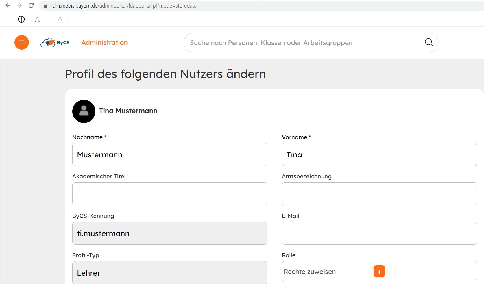Increase font size with A+ button
The width and height of the screenshot is (484, 284).
[64, 19]
